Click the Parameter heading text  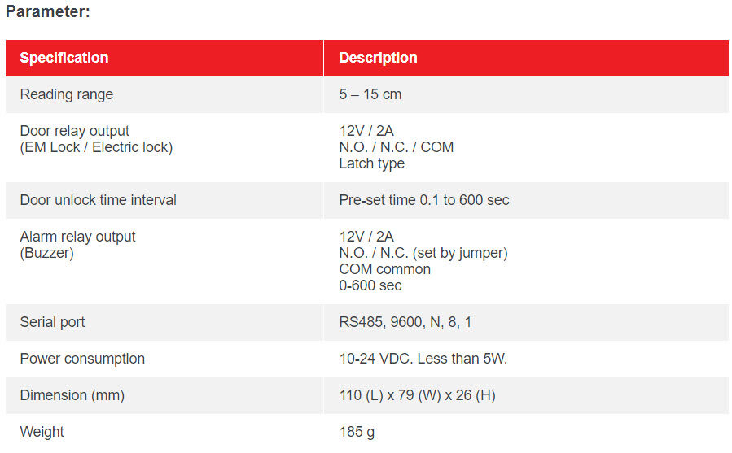47,11
